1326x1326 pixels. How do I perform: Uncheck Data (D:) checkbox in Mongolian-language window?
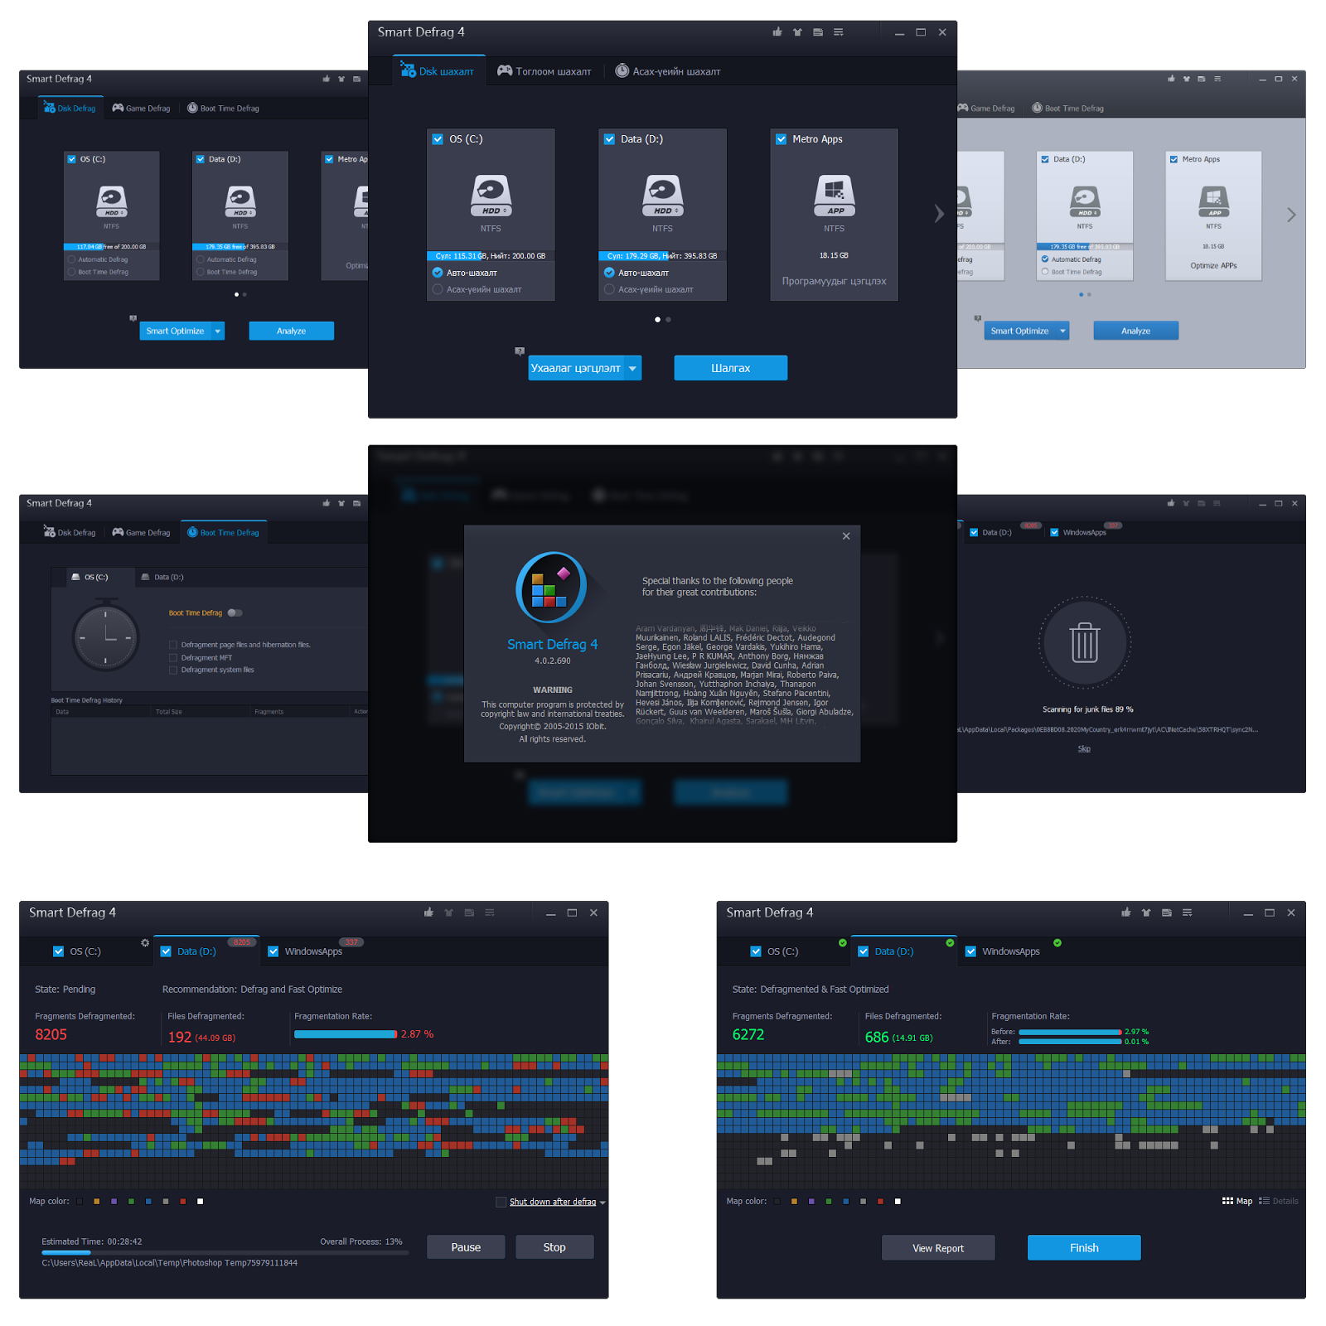click(609, 139)
